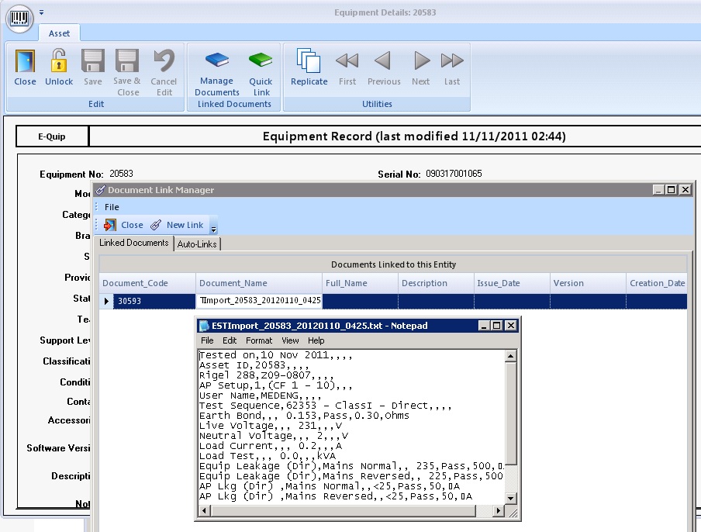Image resolution: width=701 pixels, height=532 pixels.
Task: Click the Quick Link green book icon
Action: (x=261, y=60)
